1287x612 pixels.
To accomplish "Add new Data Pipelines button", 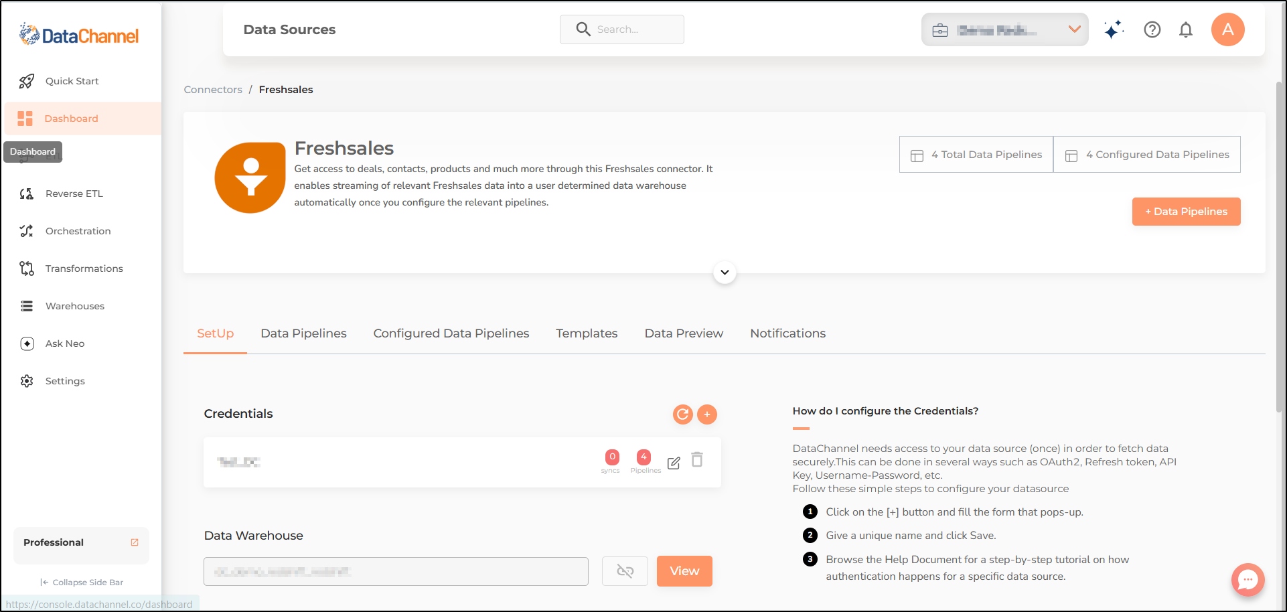I will pyautogui.click(x=1187, y=212).
